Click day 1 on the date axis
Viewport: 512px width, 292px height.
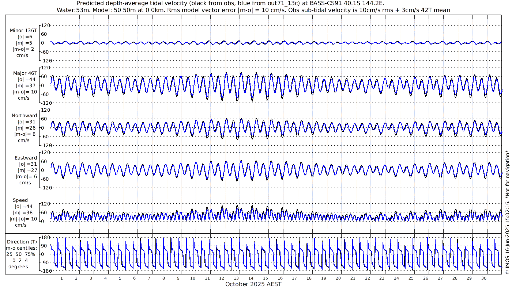point(62,278)
